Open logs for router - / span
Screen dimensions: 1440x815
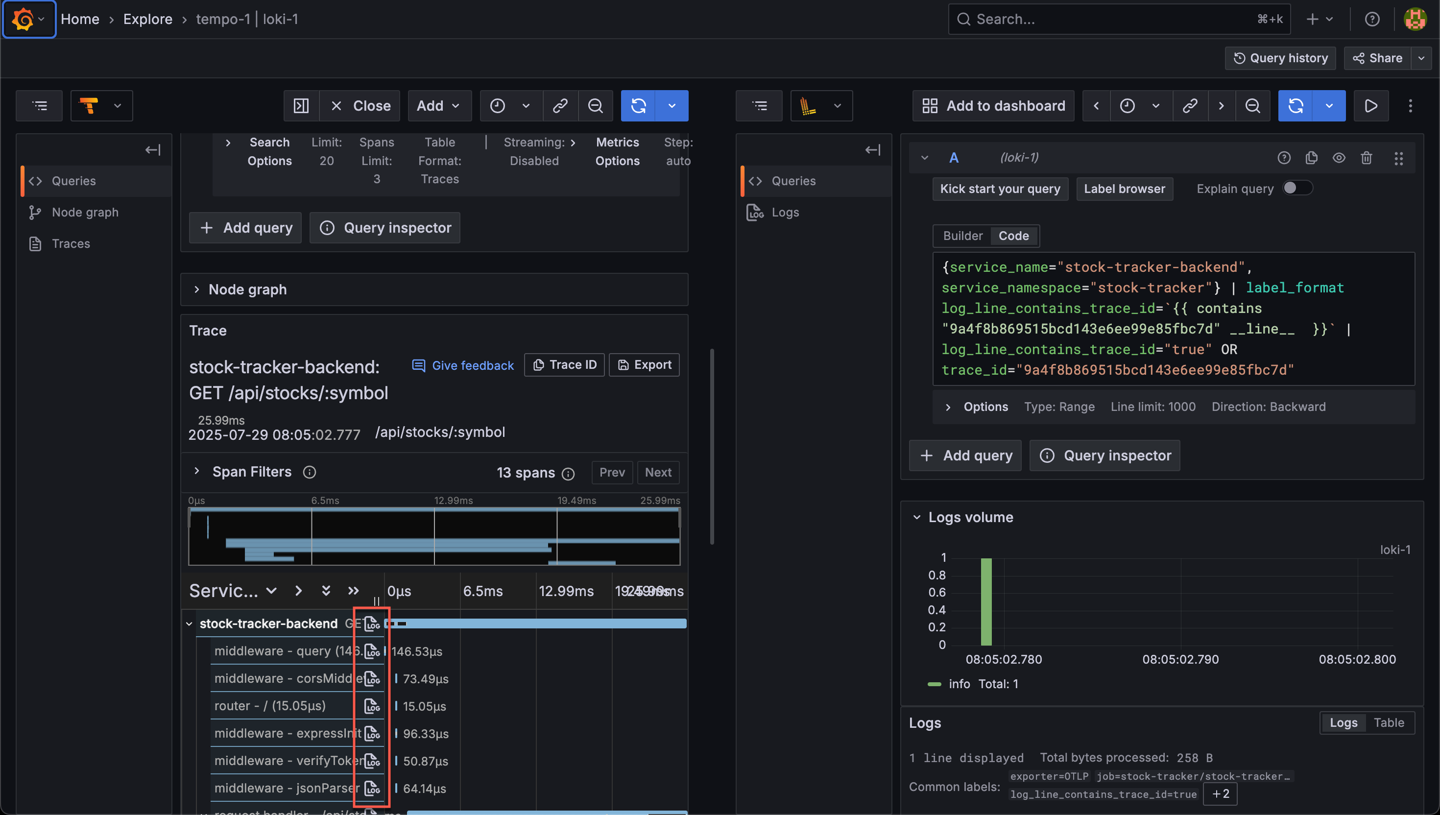coord(372,706)
